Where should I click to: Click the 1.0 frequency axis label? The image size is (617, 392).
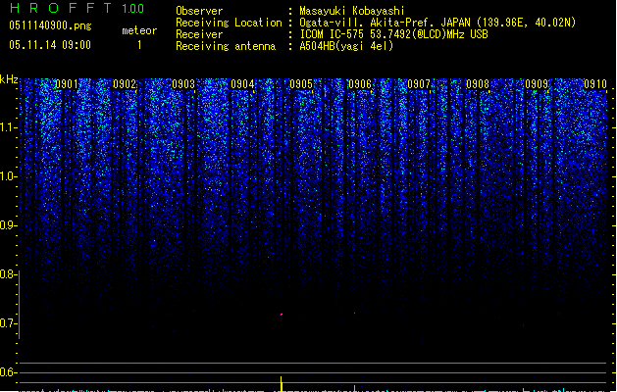click(x=8, y=176)
